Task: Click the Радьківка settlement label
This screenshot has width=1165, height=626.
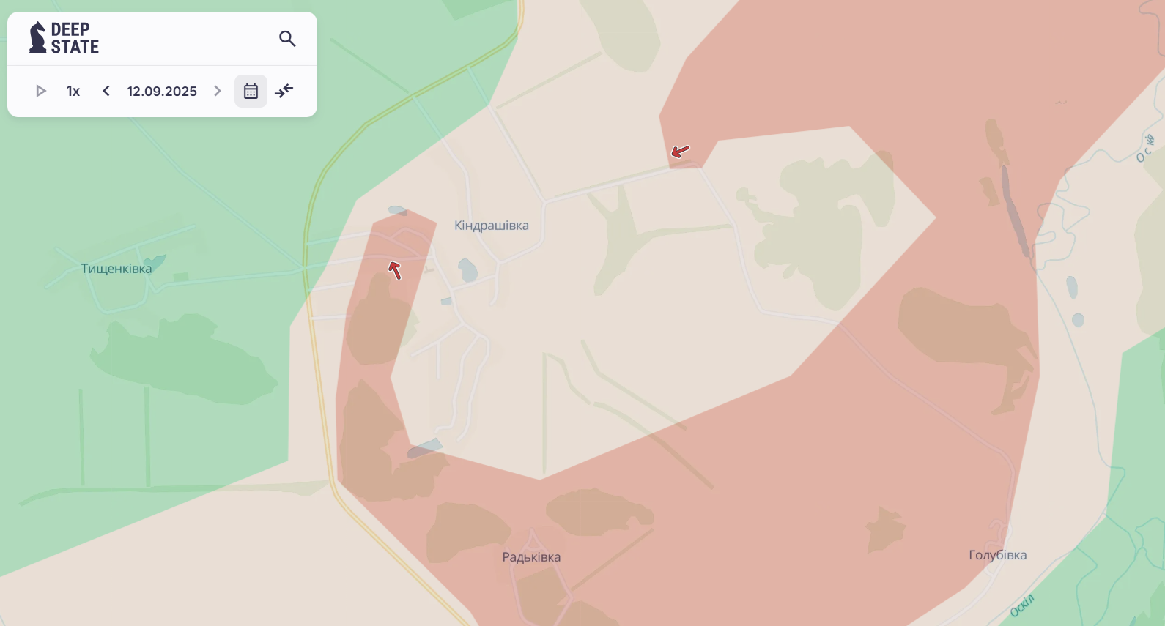Action: tap(531, 557)
